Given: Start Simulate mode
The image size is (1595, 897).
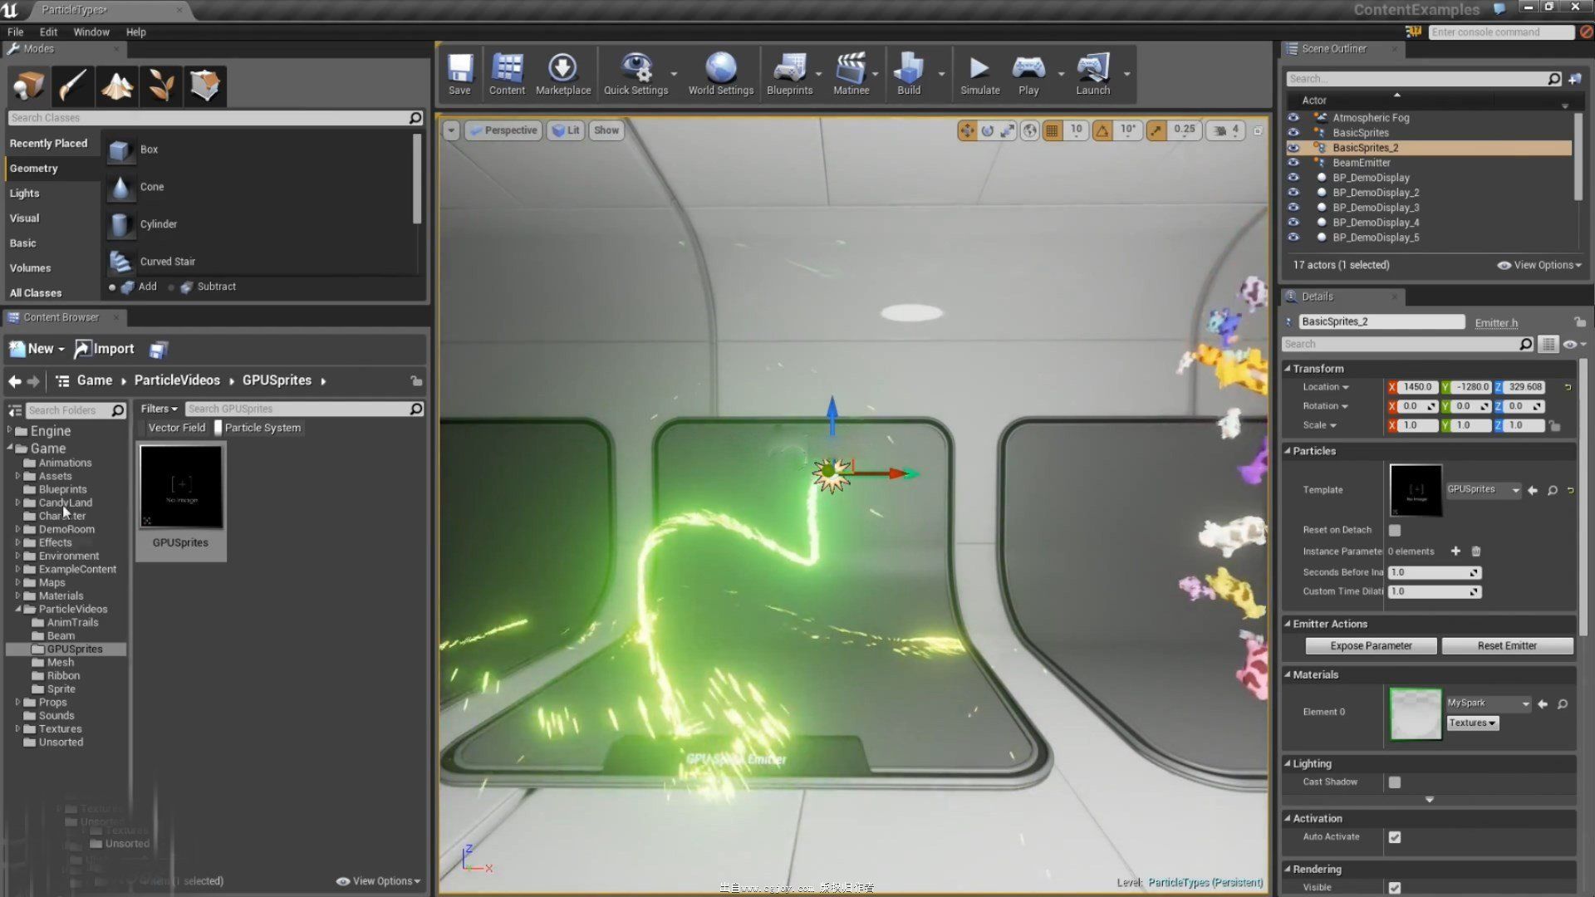Looking at the screenshot, I should pos(980,74).
